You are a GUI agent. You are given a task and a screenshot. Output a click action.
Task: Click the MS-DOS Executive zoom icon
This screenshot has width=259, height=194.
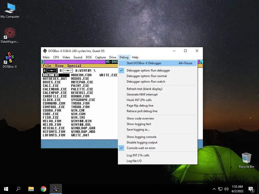[x=201, y=62]
